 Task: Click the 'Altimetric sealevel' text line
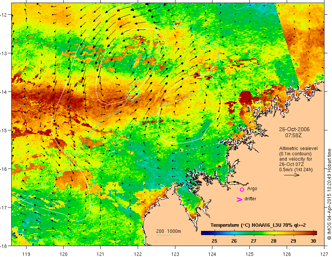(x=298, y=149)
